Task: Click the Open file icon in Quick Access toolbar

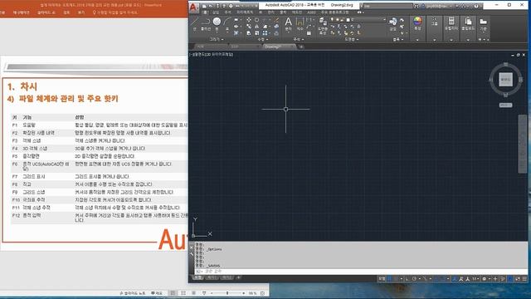Action: tap(211, 6)
